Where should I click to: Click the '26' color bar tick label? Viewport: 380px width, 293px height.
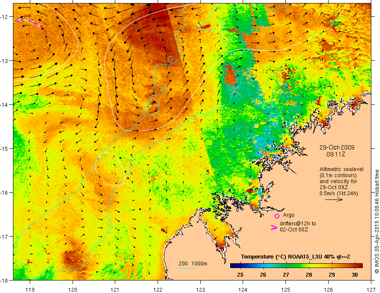(263, 274)
